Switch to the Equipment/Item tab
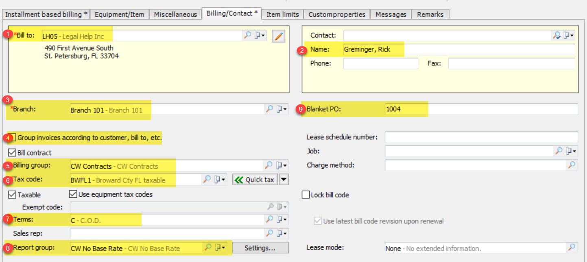This screenshot has width=587, height=262. coord(119,14)
